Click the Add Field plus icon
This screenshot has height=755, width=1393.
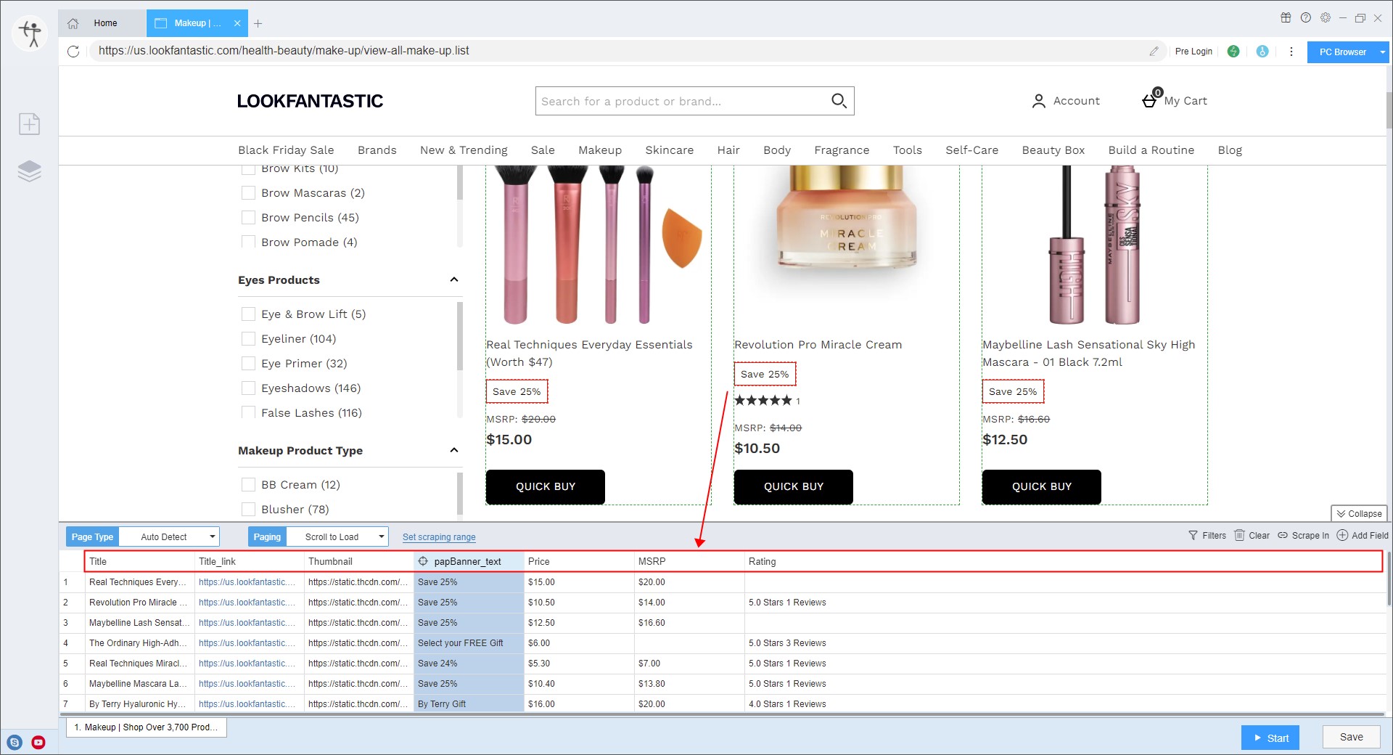(x=1342, y=535)
